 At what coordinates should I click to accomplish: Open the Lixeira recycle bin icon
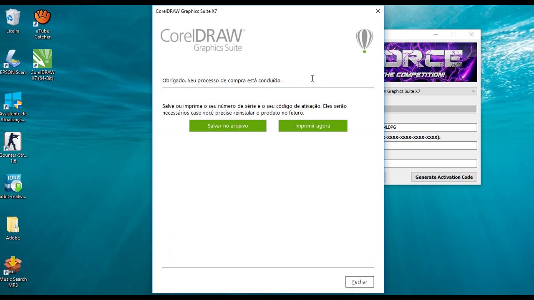[13, 21]
